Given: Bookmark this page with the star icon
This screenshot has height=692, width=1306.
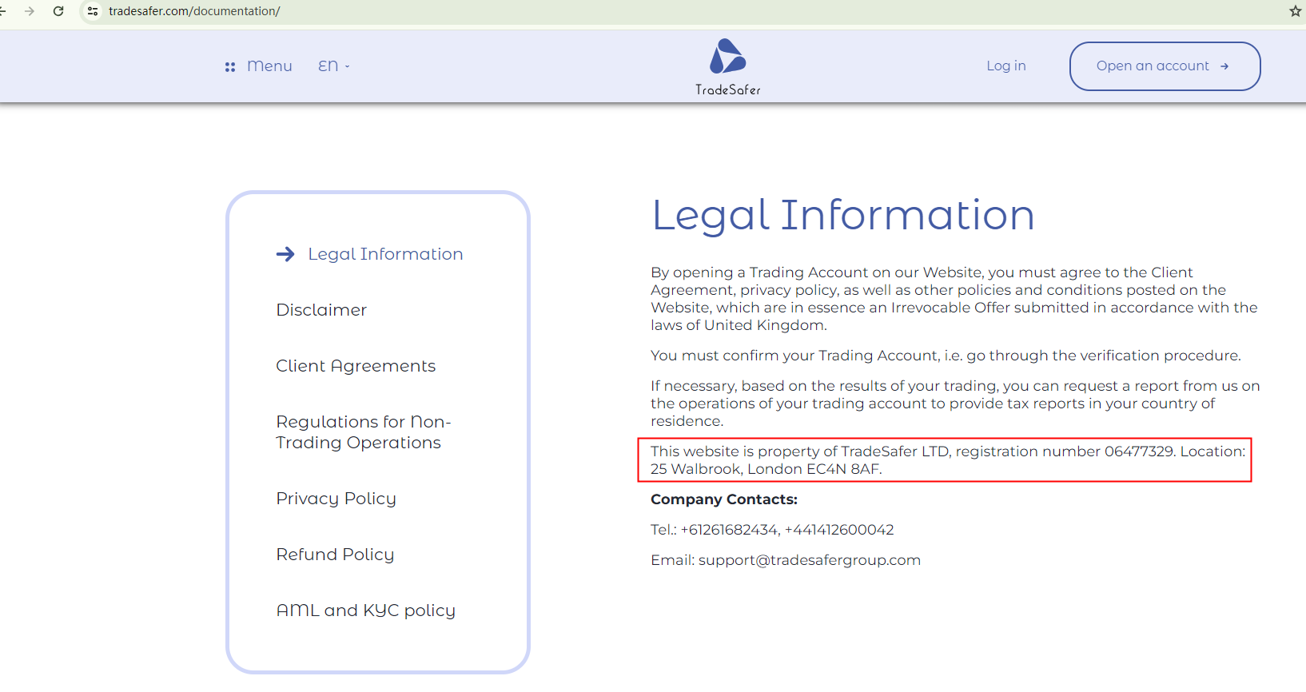Looking at the screenshot, I should (x=1296, y=11).
